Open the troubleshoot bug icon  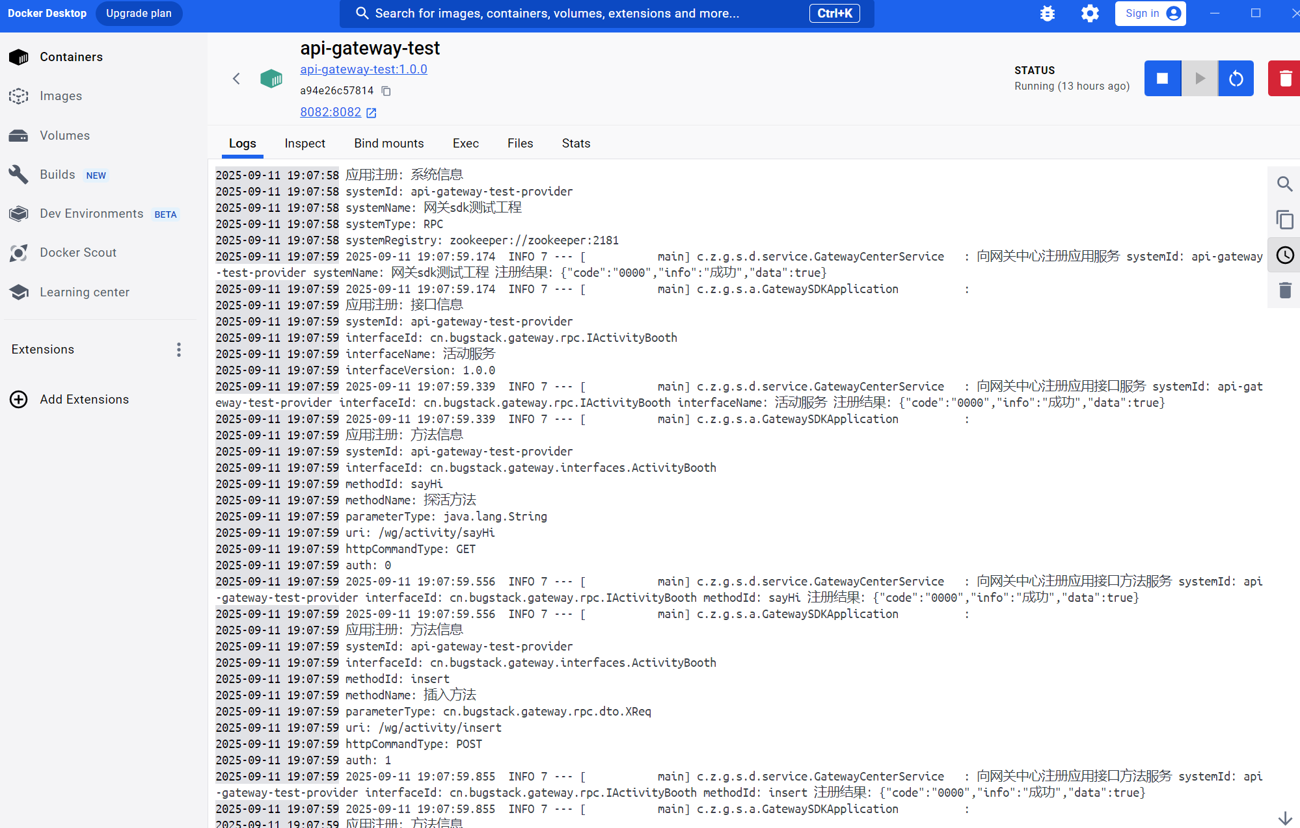[x=1047, y=14]
